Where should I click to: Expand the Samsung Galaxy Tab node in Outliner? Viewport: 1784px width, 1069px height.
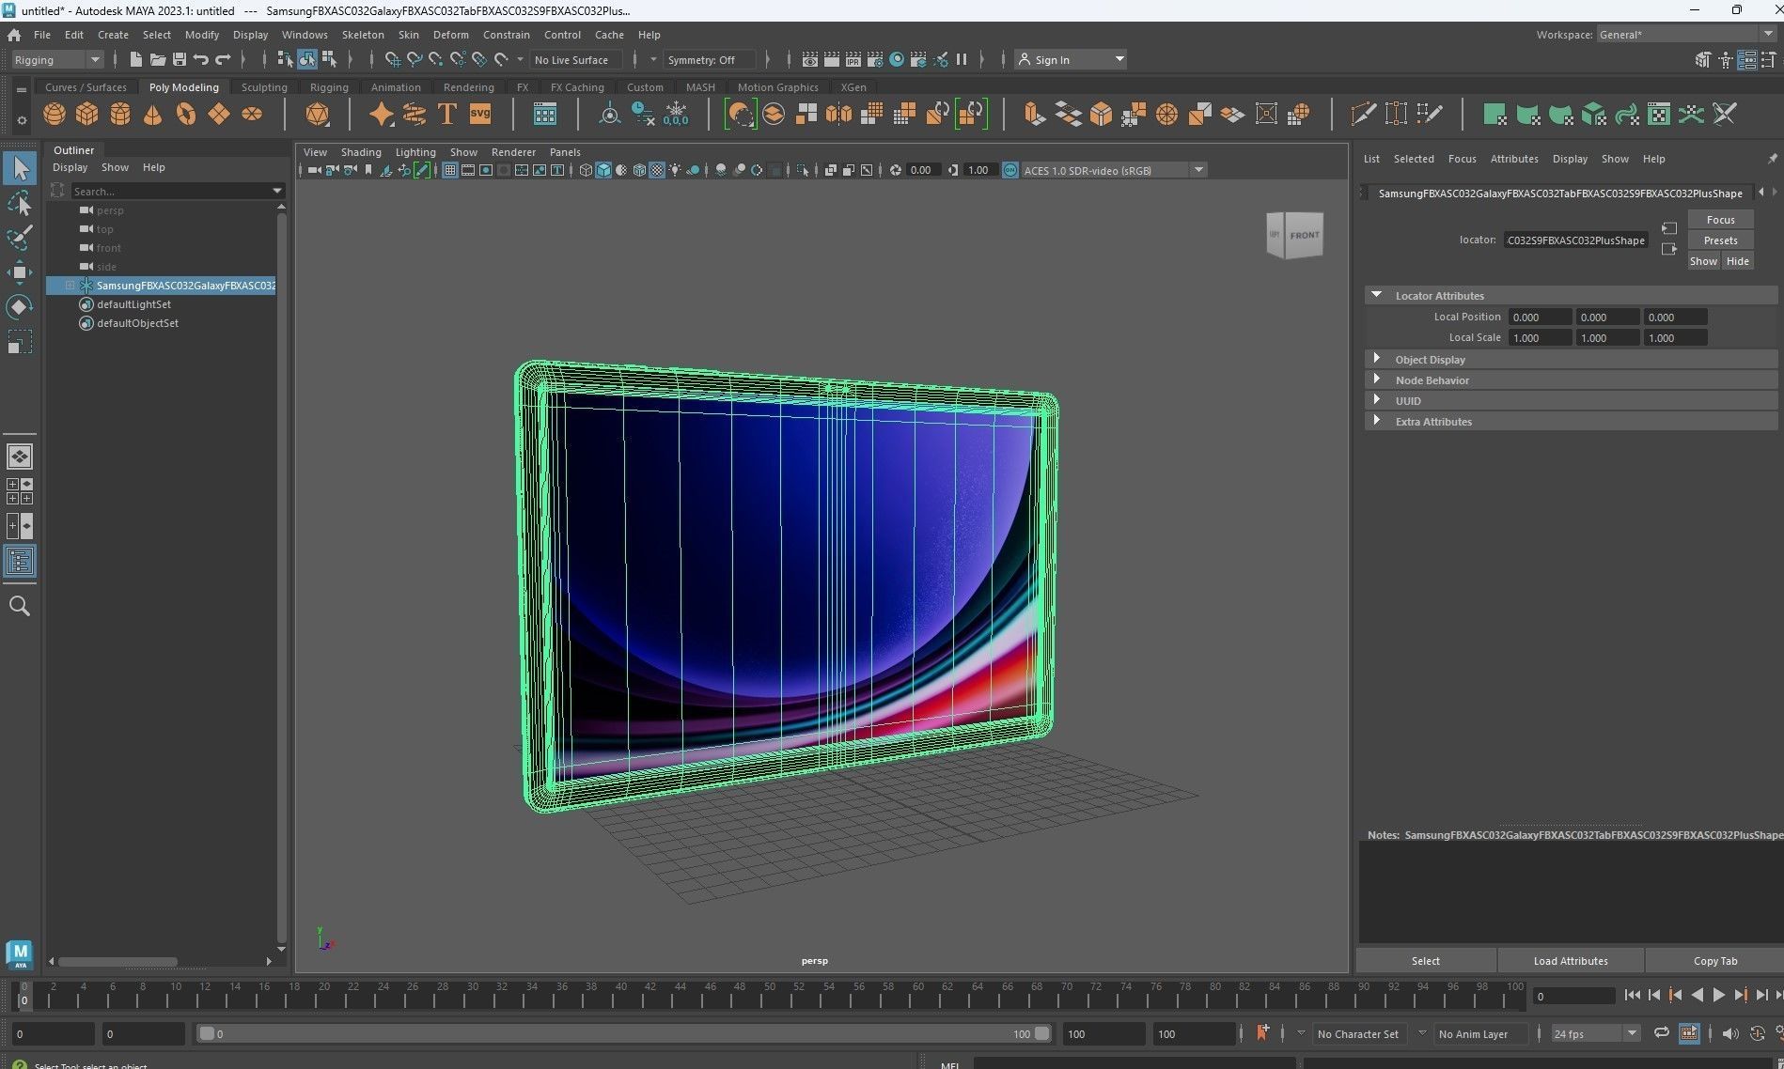(x=70, y=285)
